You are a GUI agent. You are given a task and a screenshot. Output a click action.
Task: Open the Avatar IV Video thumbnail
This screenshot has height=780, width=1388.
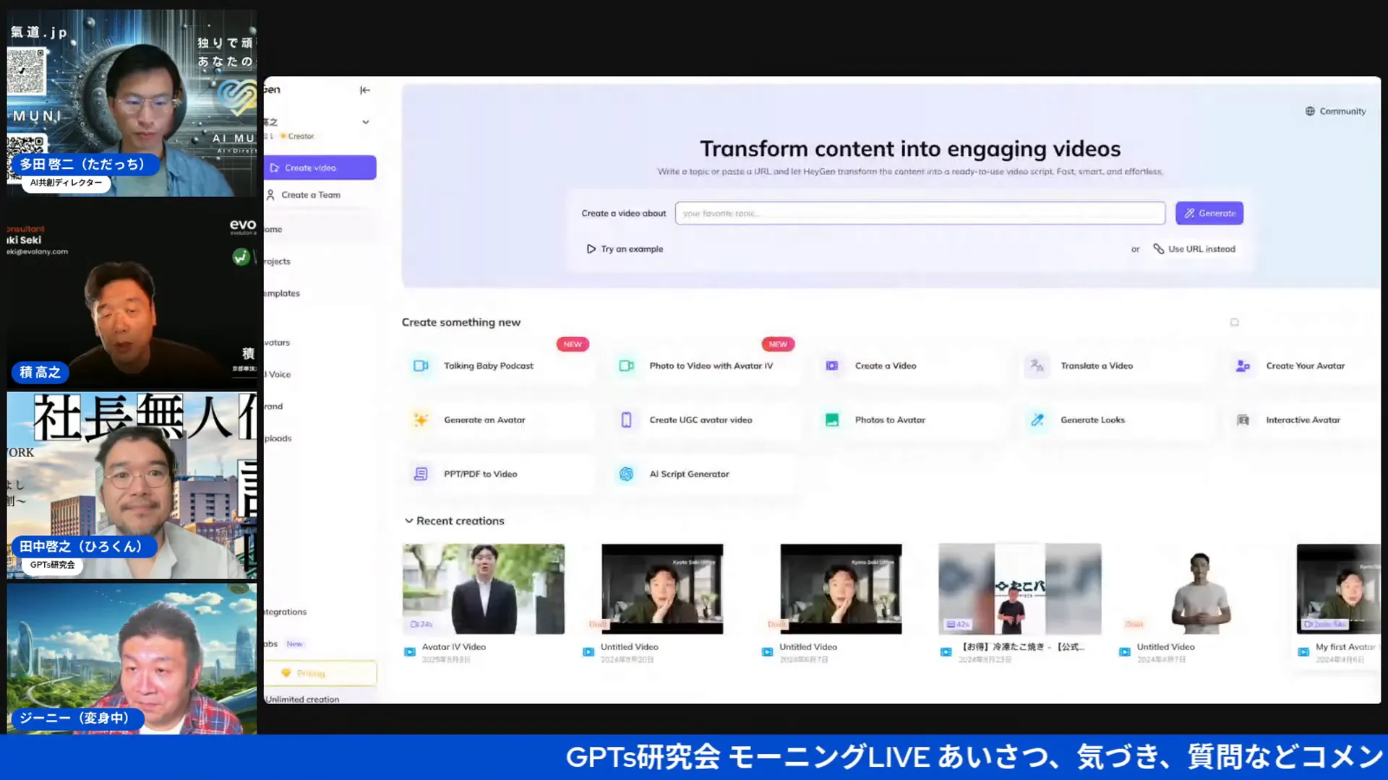point(484,589)
